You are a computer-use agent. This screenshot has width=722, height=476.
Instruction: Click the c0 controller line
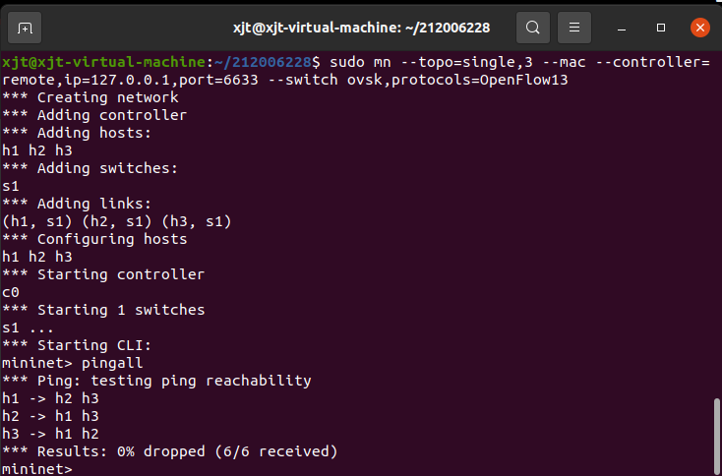coord(12,292)
